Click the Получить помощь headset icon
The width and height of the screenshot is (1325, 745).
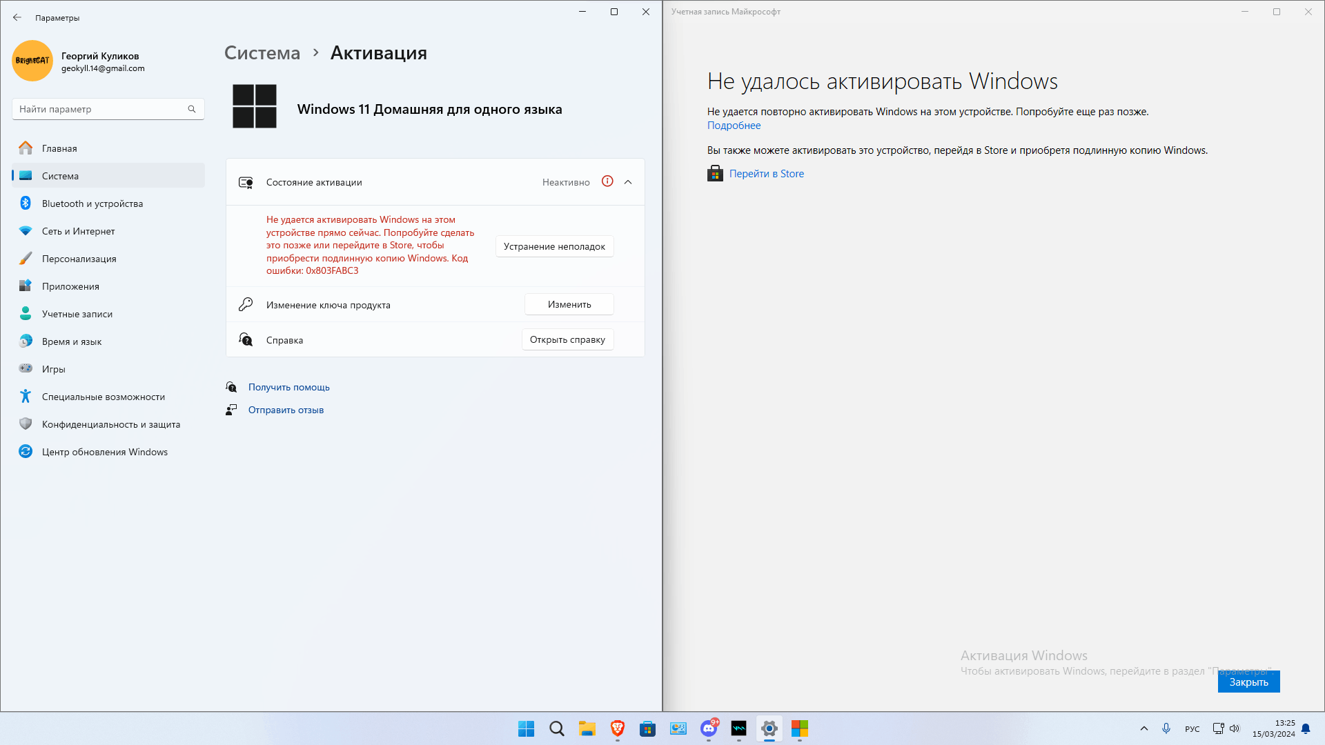tap(231, 387)
